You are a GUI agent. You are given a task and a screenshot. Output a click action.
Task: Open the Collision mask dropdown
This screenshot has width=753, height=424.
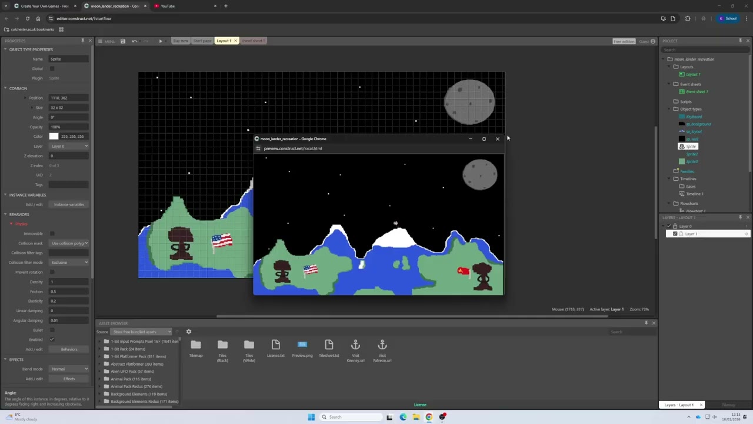click(x=69, y=243)
